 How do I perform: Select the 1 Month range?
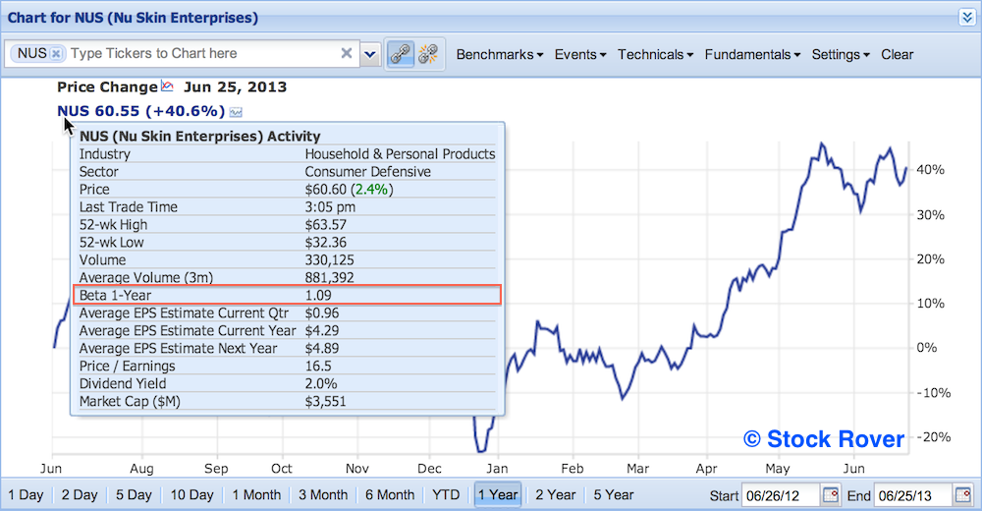(x=256, y=494)
